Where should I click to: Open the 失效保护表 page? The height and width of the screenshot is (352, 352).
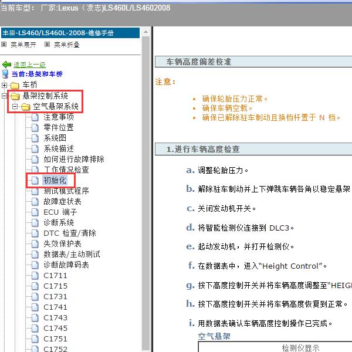click(x=62, y=244)
